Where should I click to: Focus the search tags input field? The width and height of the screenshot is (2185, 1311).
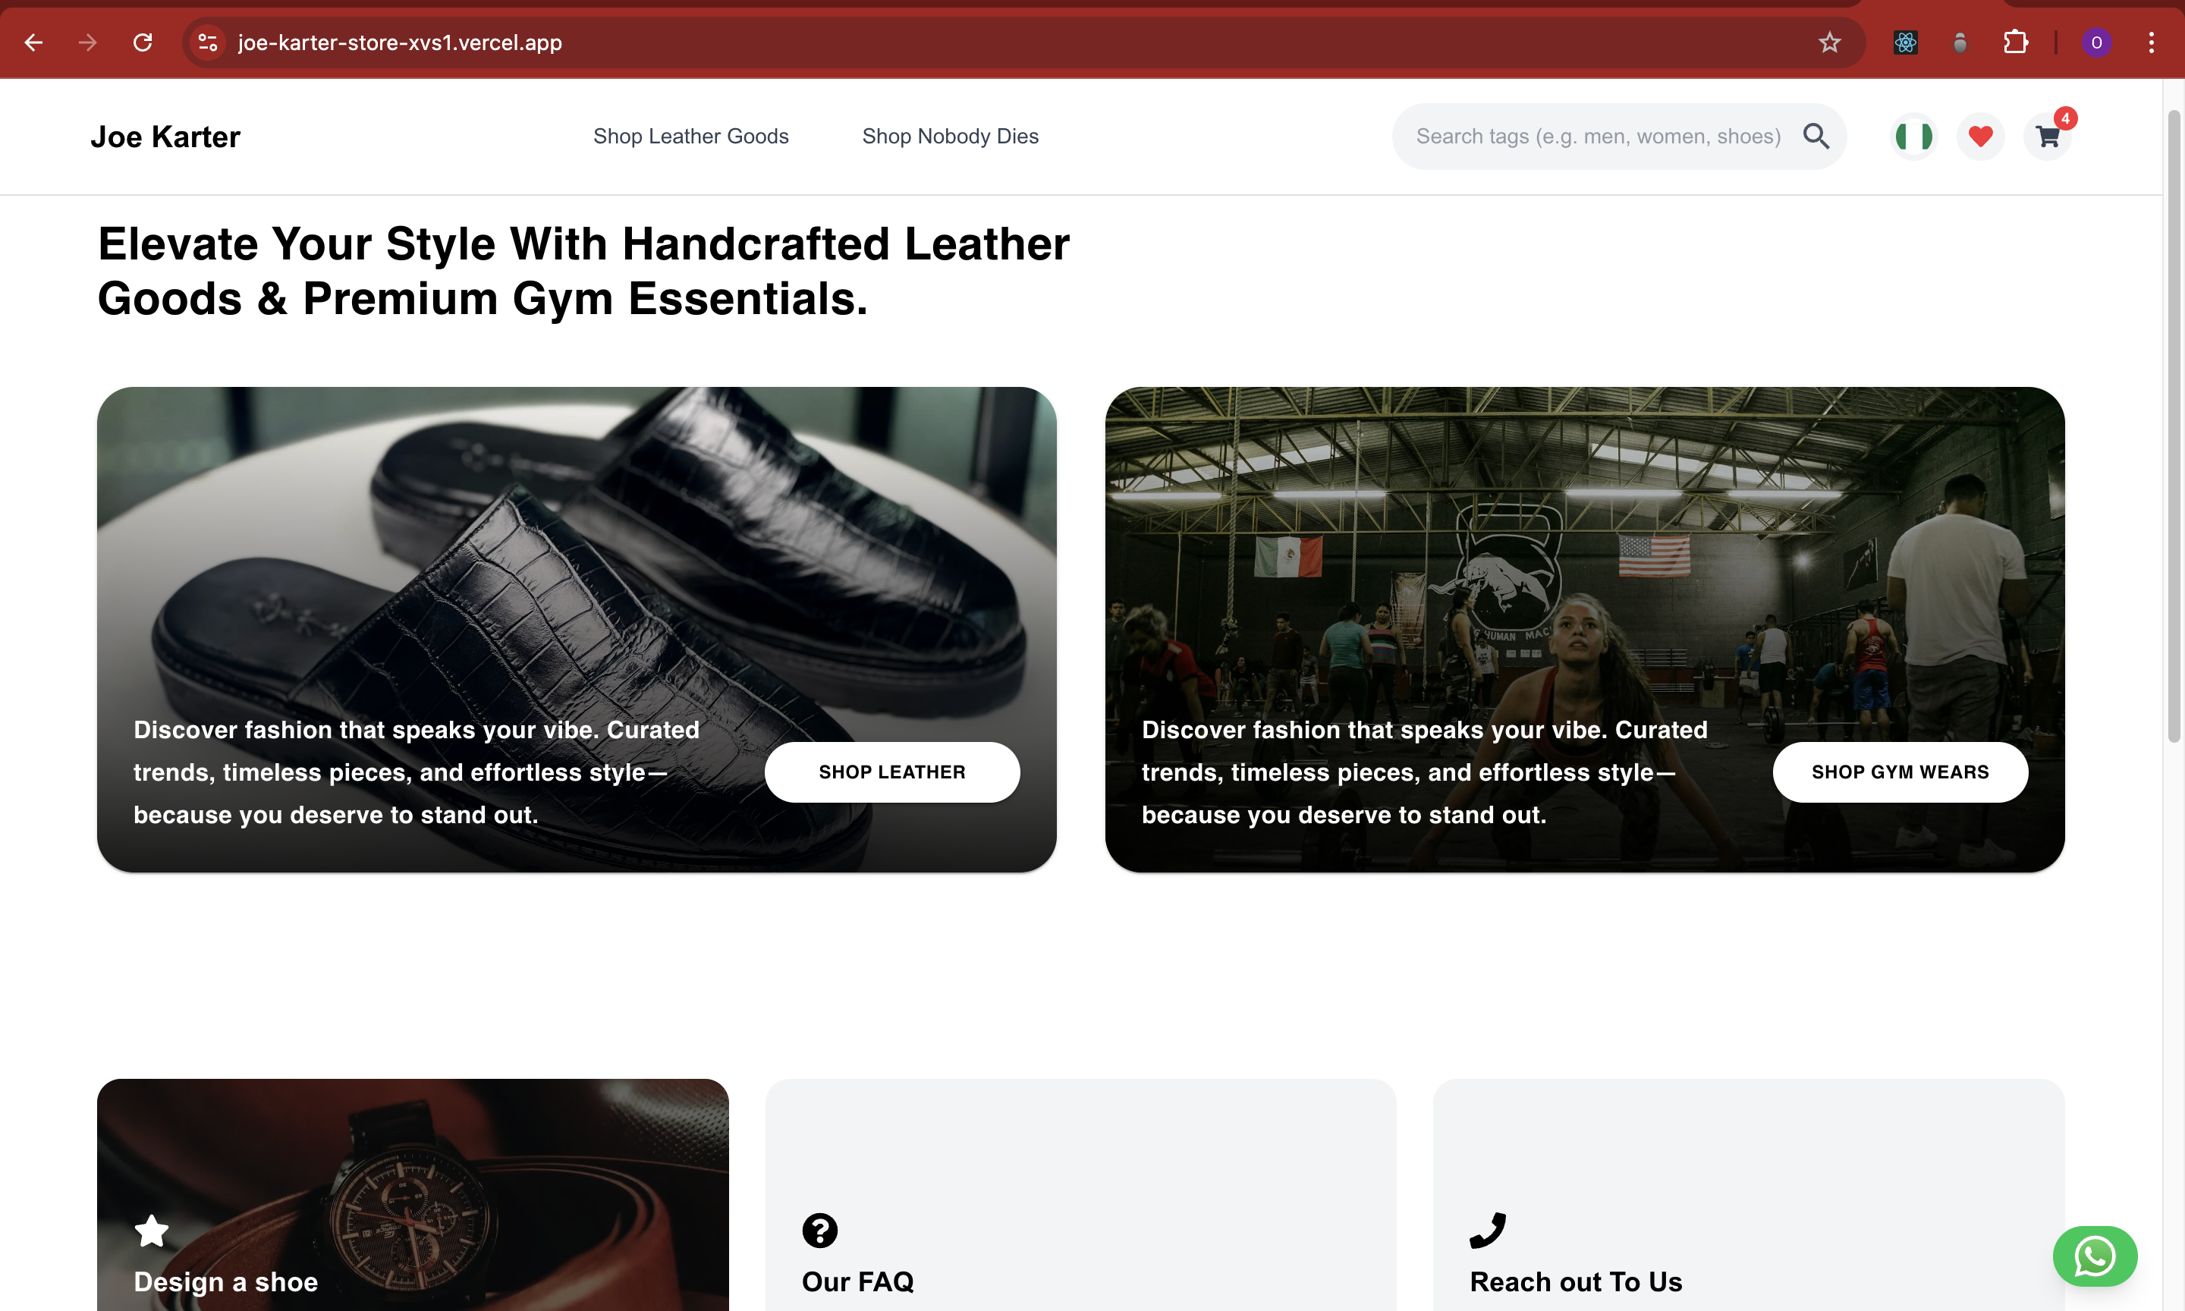(x=1597, y=136)
